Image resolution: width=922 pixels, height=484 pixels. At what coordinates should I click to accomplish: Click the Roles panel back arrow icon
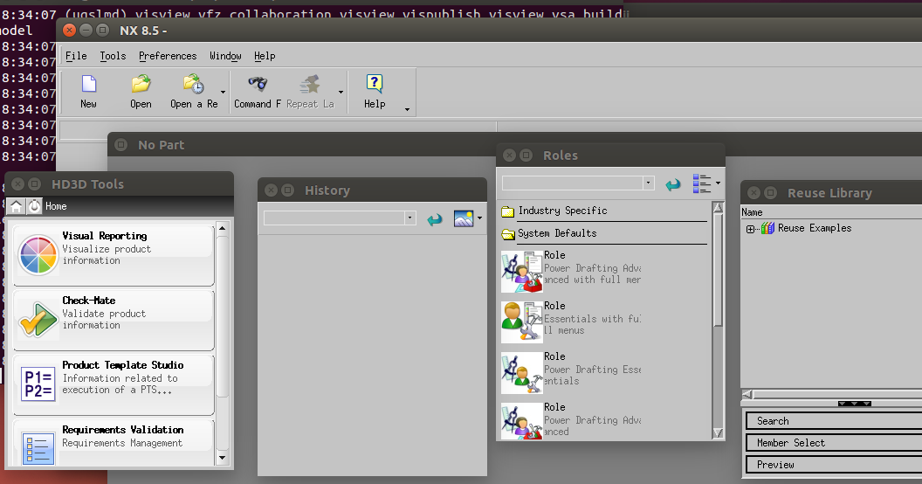[672, 184]
